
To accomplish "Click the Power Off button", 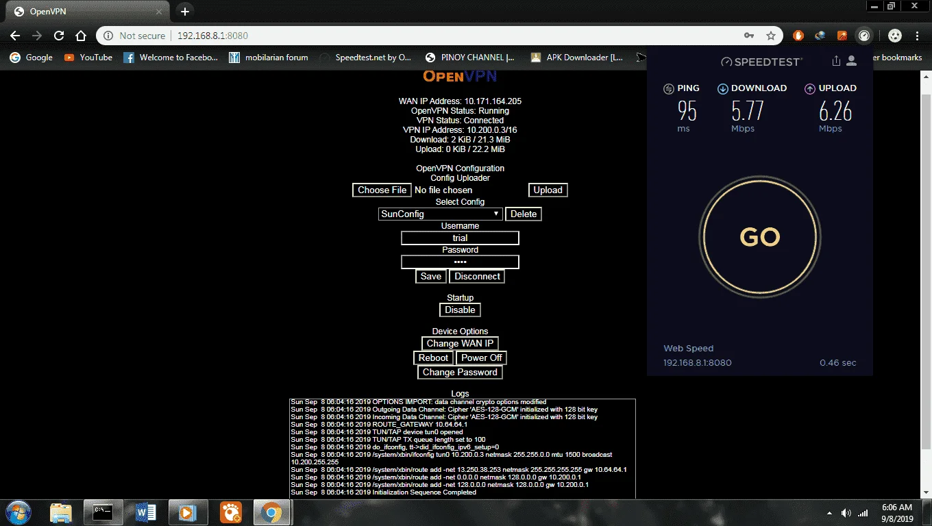I will [482, 358].
